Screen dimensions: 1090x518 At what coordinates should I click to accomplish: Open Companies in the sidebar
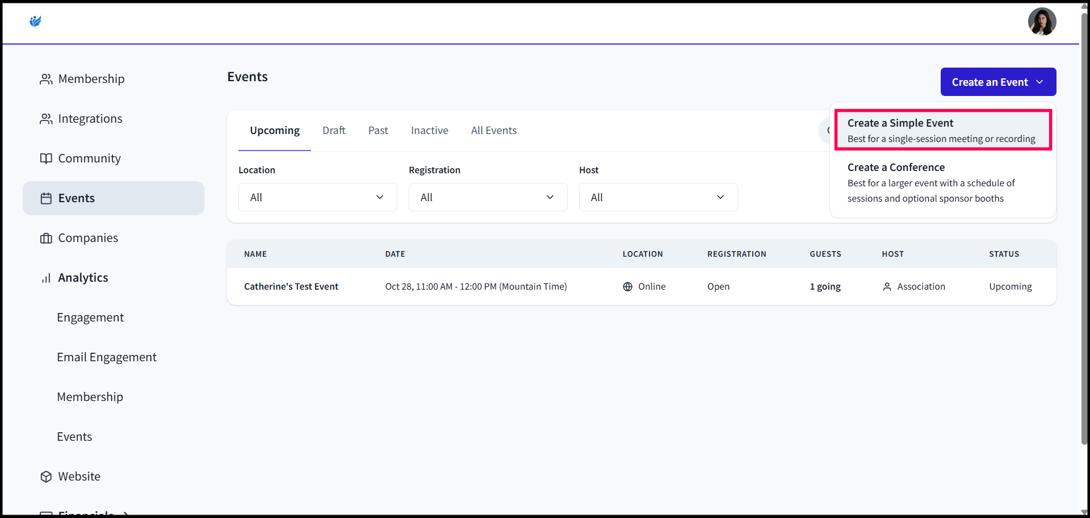point(114,238)
